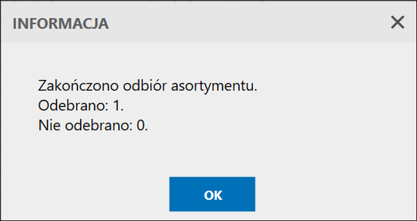This screenshot has width=417, height=221.
Task: Dismiss the information popup using the X icon
Action: pos(397,23)
